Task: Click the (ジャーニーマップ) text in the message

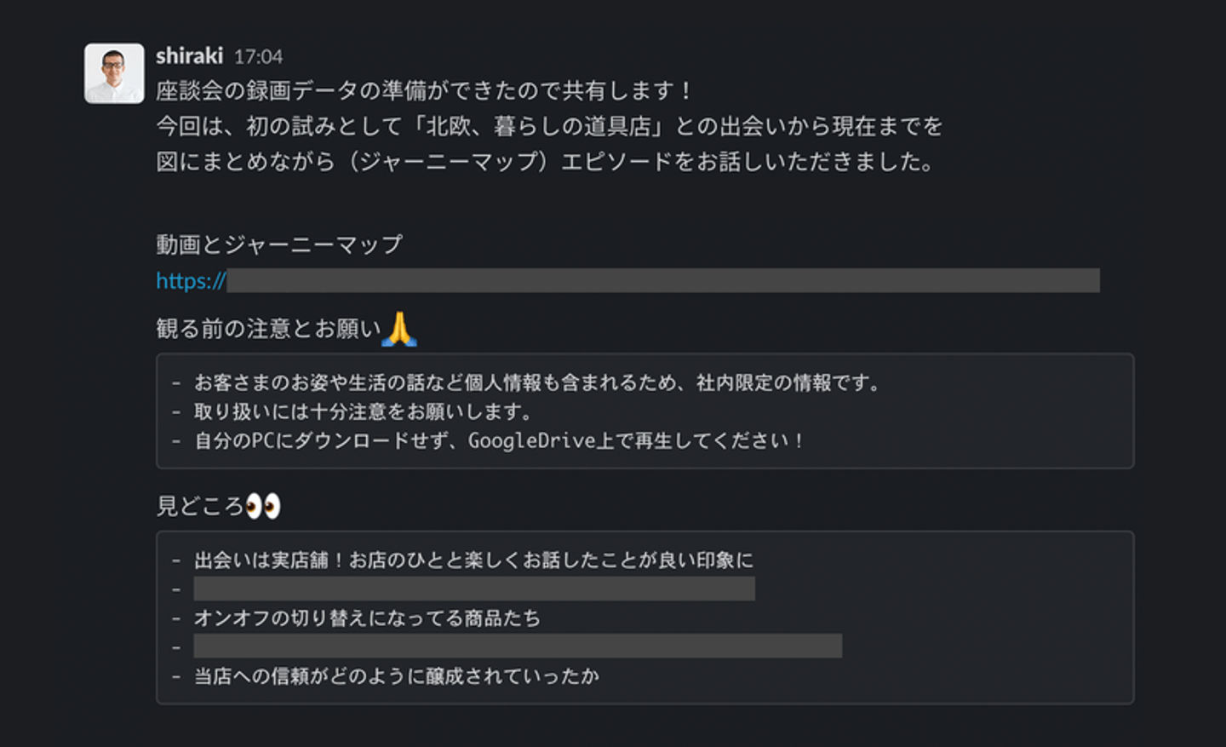Action: coord(447,162)
